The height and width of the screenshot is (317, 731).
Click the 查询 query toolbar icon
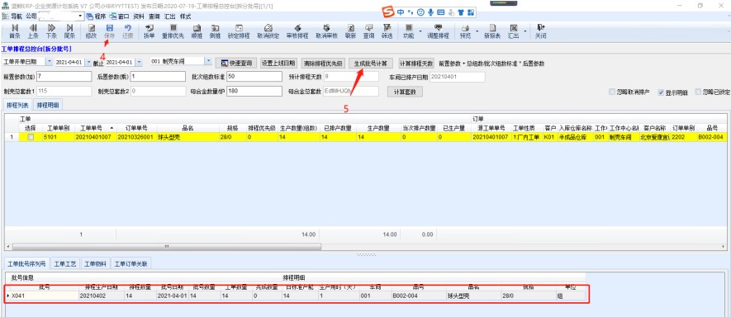[x=368, y=31]
